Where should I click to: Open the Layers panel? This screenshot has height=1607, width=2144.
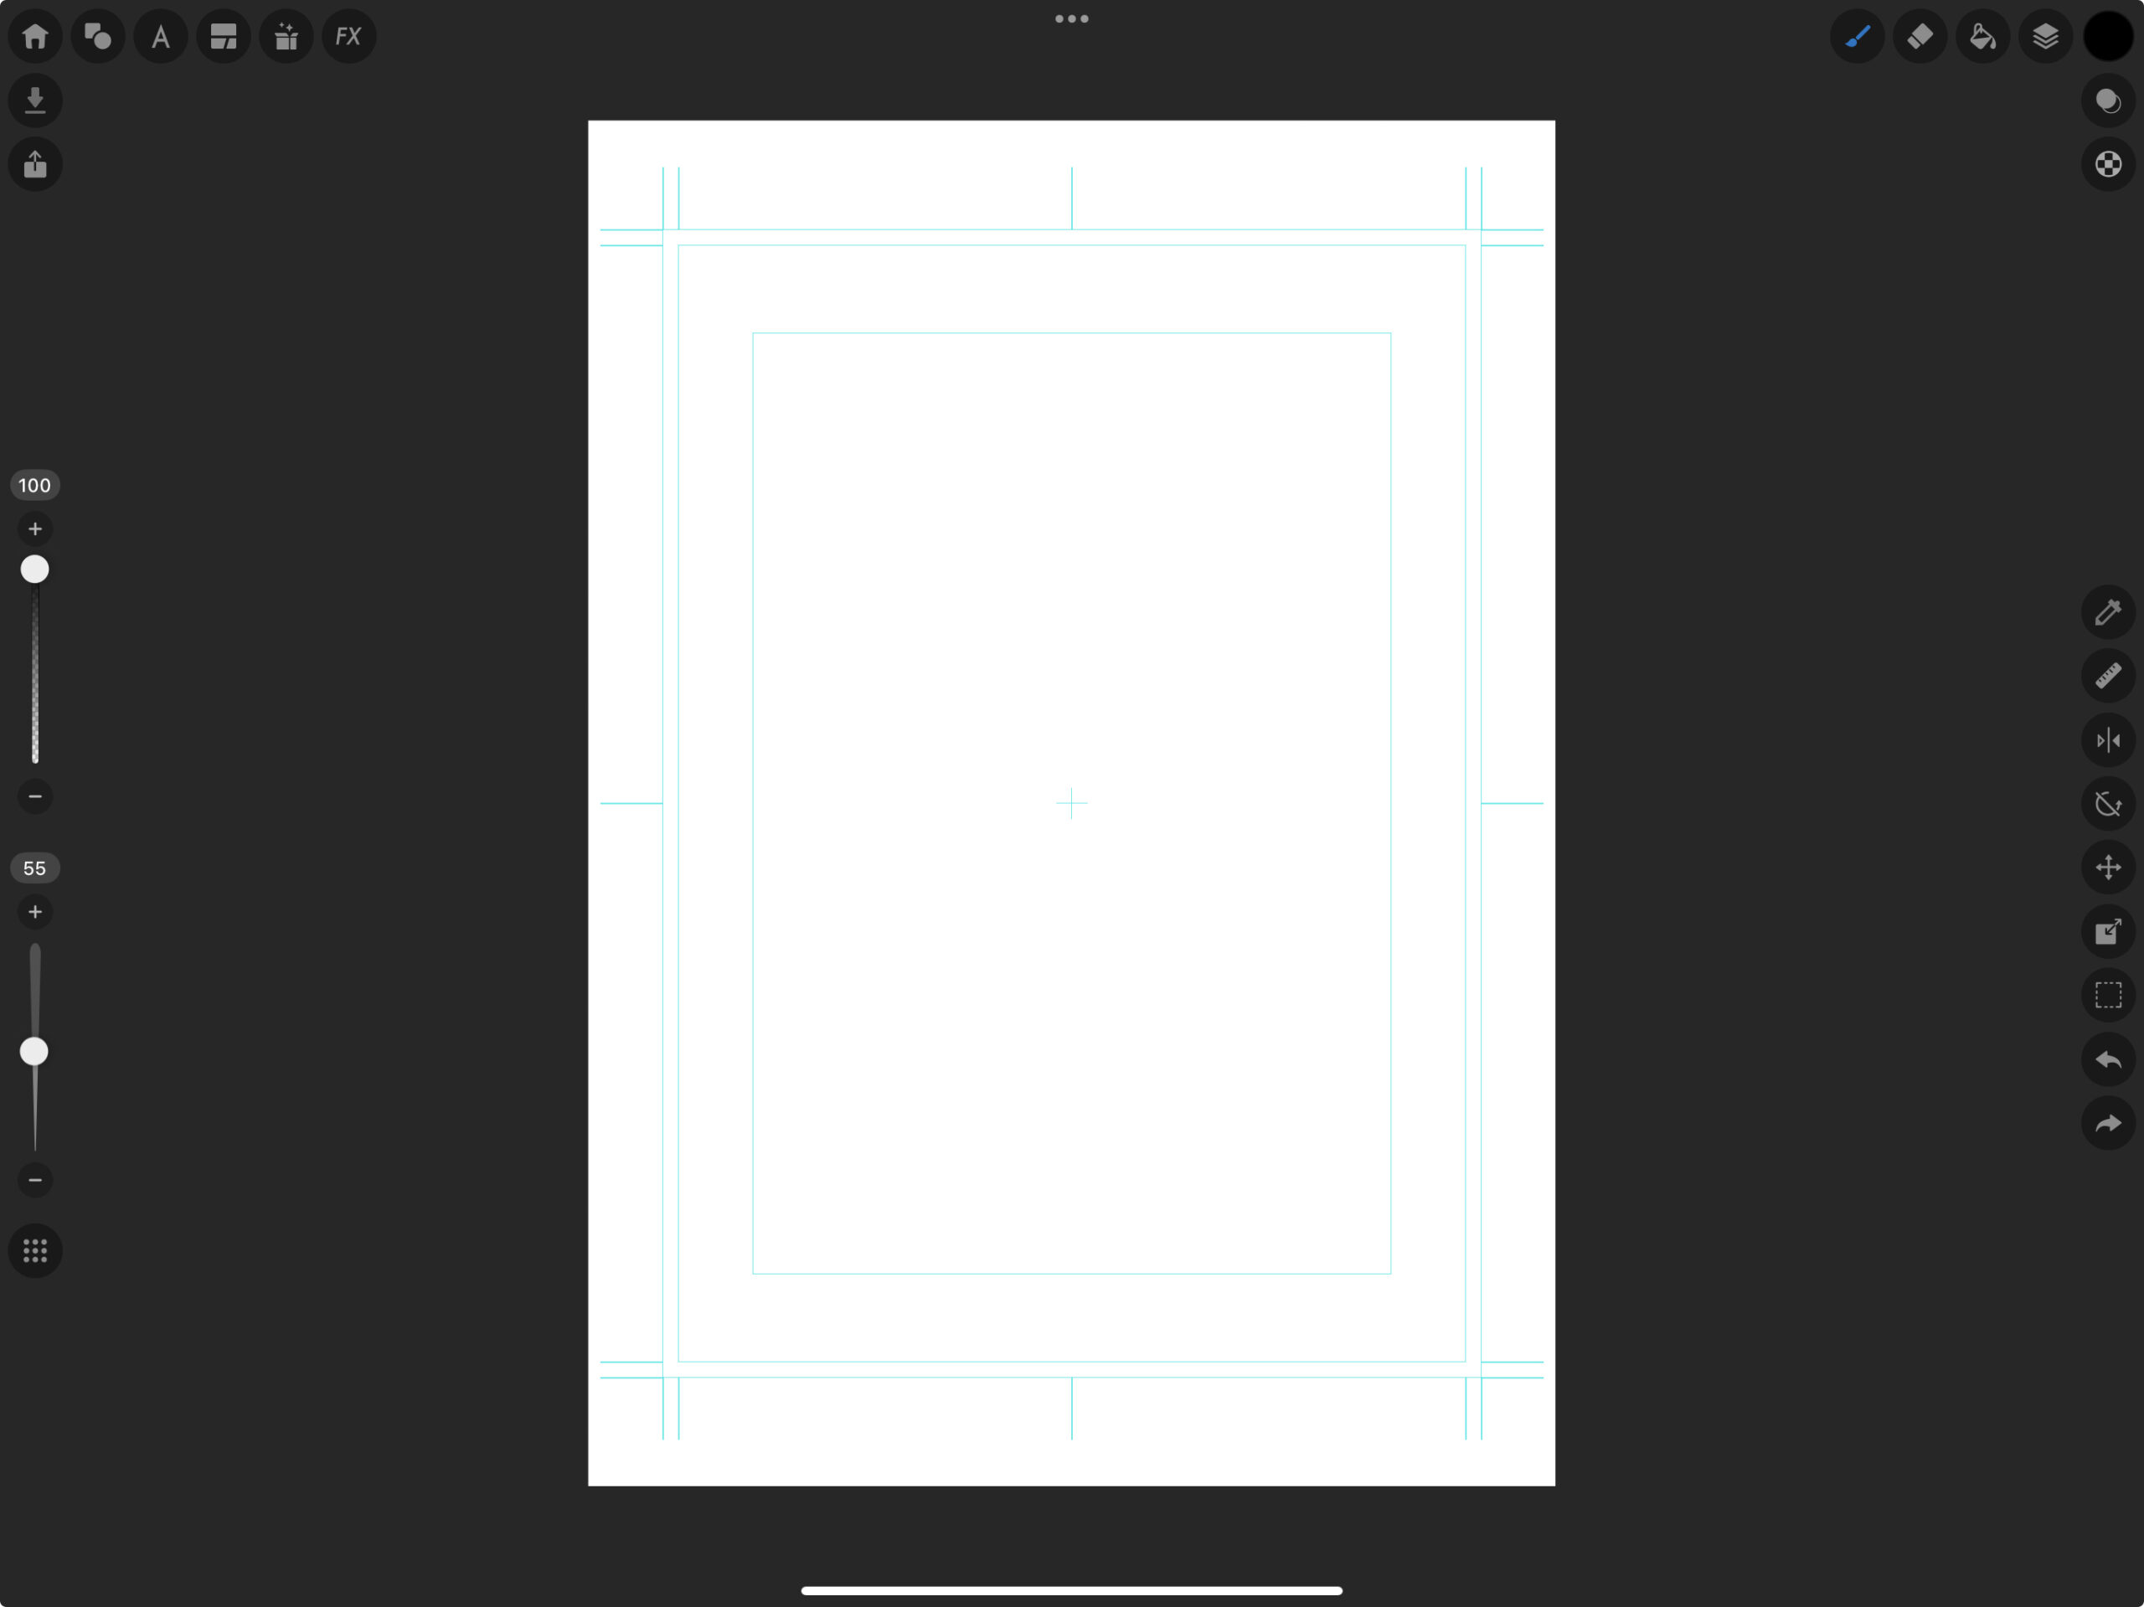[x=2045, y=37]
